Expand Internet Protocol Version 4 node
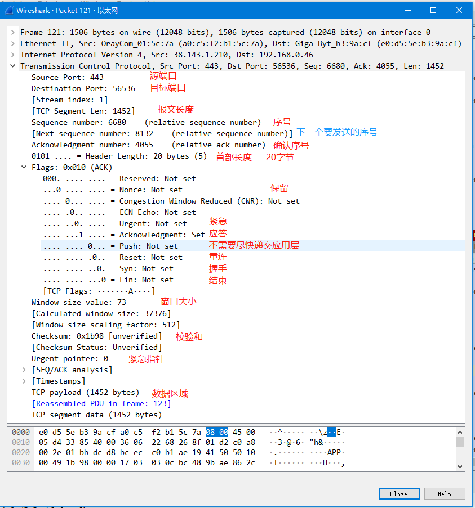This screenshot has width=475, height=508. coord(12,55)
